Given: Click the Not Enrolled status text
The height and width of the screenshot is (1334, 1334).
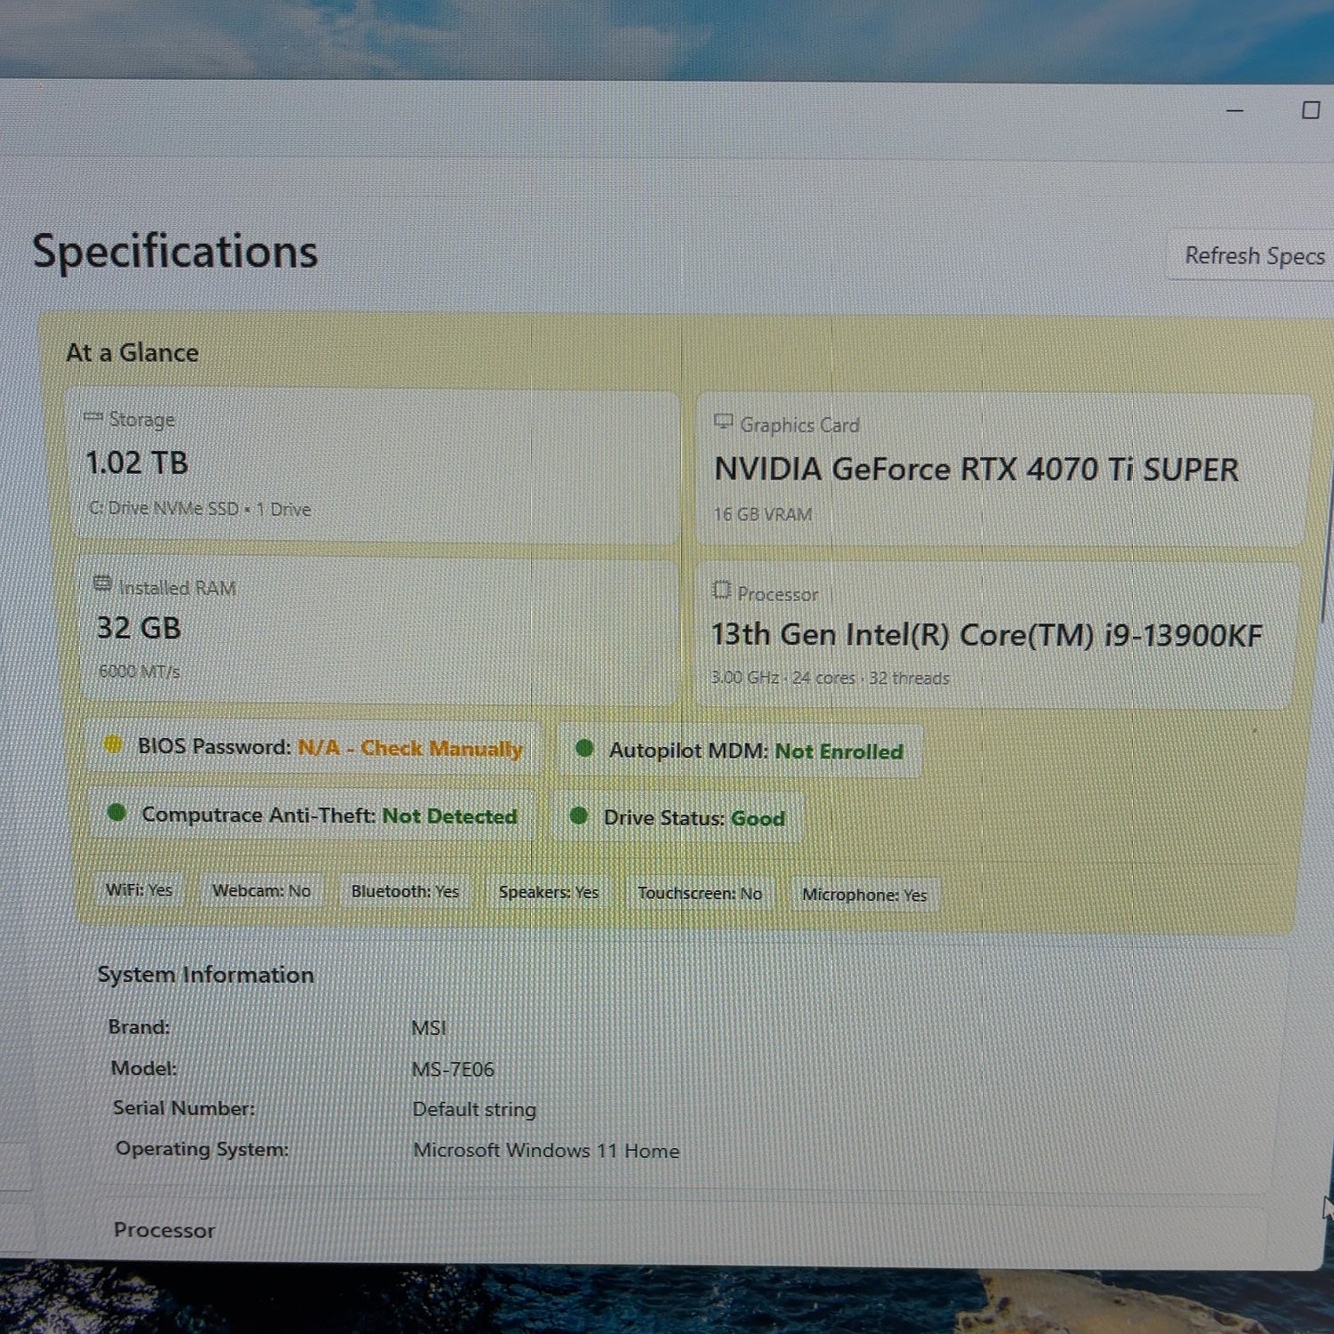Looking at the screenshot, I should [x=839, y=751].
